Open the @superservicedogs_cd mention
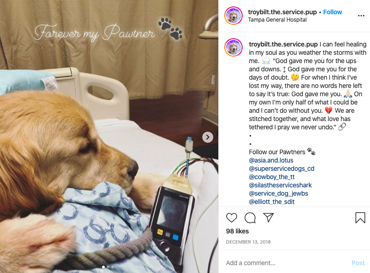The image size is (370, 273). click(x=281, y=168)
